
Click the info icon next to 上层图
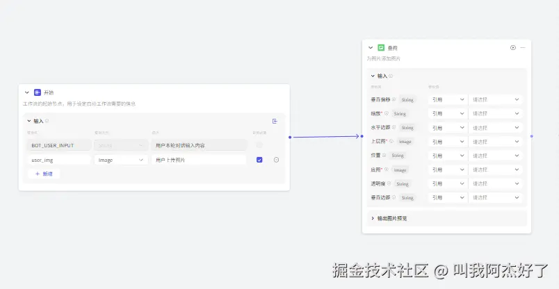[x=391, y=141]
